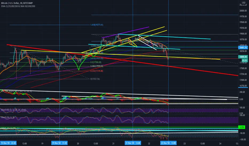
Task: Click the 24 date label on time axis
Action: (220, 143)
